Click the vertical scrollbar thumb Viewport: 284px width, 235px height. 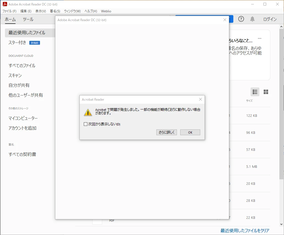[281, 104]
